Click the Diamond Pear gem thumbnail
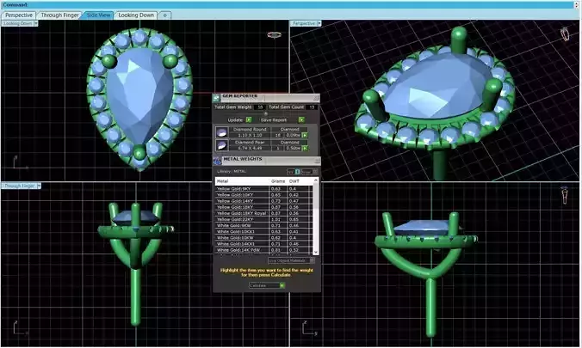The image size is (582, 348). (221, 145)
